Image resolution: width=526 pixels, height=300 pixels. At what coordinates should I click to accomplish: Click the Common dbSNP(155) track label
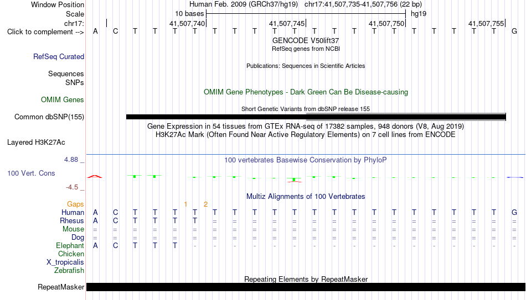[x=49, y=117]
